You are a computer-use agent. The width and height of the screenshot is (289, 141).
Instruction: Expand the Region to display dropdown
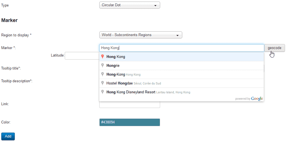[x=140, y=35]
